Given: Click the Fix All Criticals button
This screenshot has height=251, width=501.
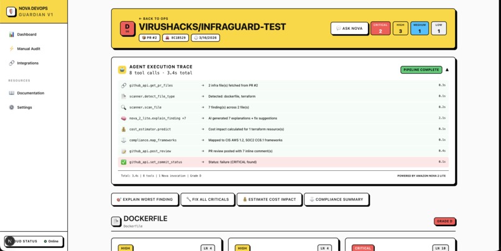Looking at the screenshot, I should click(208, 199).
